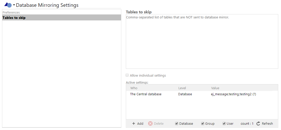Click the Add button

coord(138,123)
